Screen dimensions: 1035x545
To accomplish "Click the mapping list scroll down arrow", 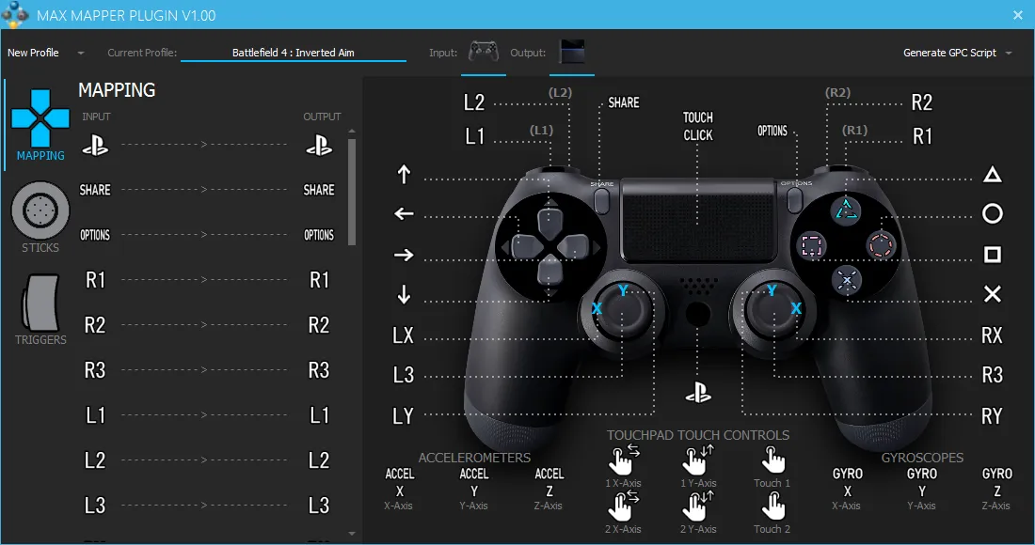I will (x=352, y=534).
